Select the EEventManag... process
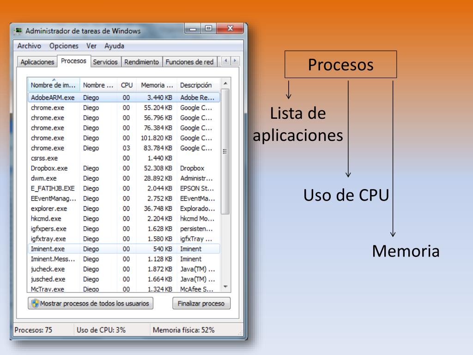This screenshot has height=355, width=473. (124, 199)
